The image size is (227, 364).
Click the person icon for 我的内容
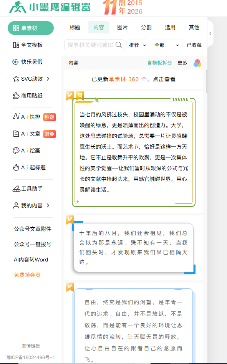[x=16, y=205]
